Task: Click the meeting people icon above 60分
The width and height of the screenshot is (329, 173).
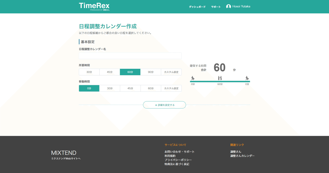Action: pyautogui.click(x=220, y=78)
